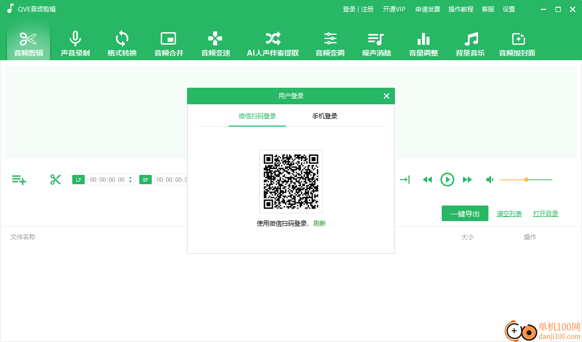Click 登录 in the title bar
This screenshot has height=342, width=582.
349,9
